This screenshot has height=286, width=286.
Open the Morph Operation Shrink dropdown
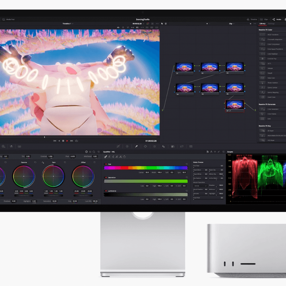pos(200,186)
